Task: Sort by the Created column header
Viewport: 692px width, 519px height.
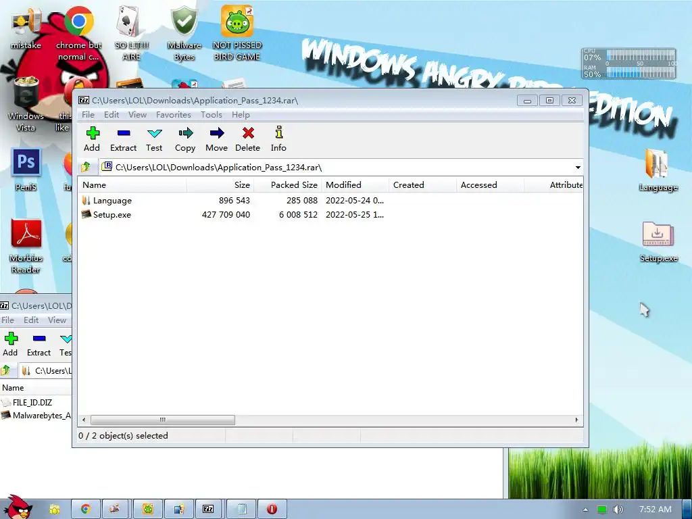Action: (x=423, y=185)
